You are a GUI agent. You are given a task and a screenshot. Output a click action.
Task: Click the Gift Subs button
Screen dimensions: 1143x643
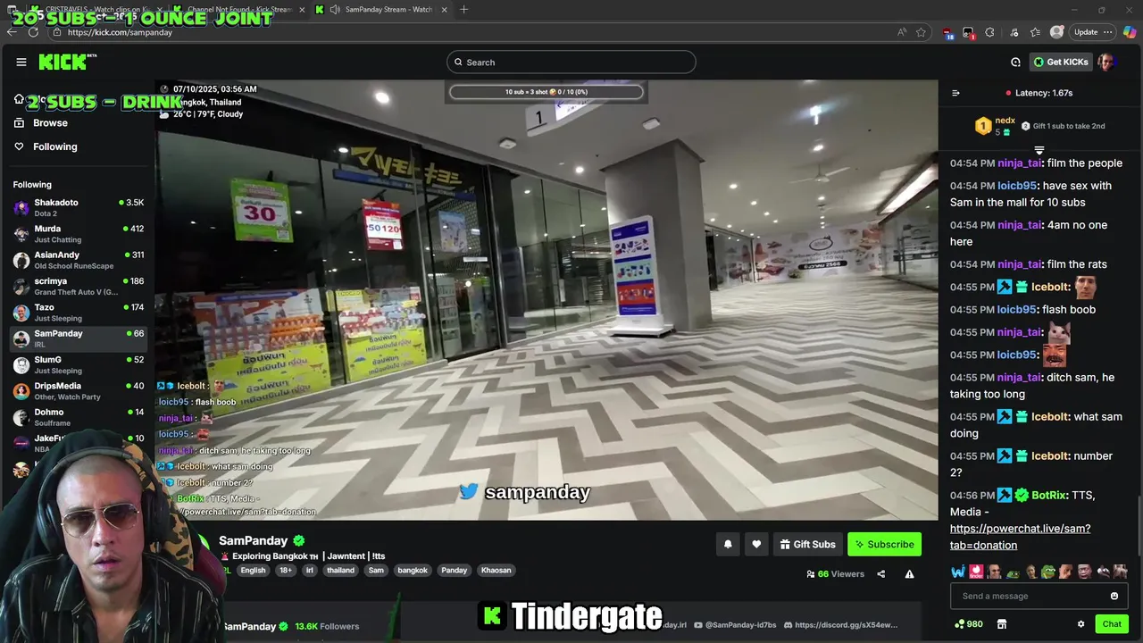807,544
